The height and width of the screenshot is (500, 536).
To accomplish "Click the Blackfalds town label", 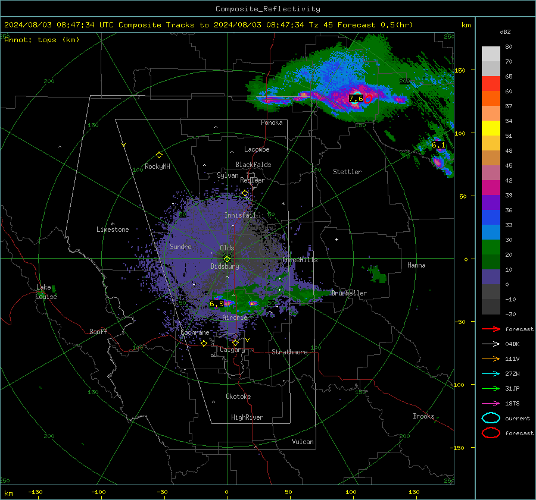I will click(253, 165).
